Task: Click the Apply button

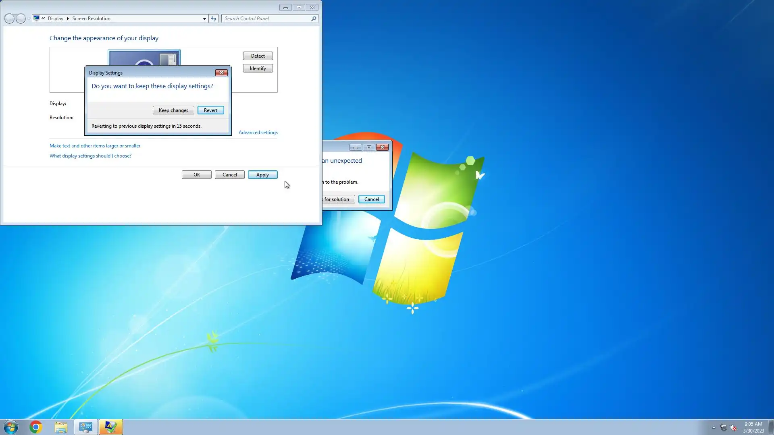Action: pos(262,175)
